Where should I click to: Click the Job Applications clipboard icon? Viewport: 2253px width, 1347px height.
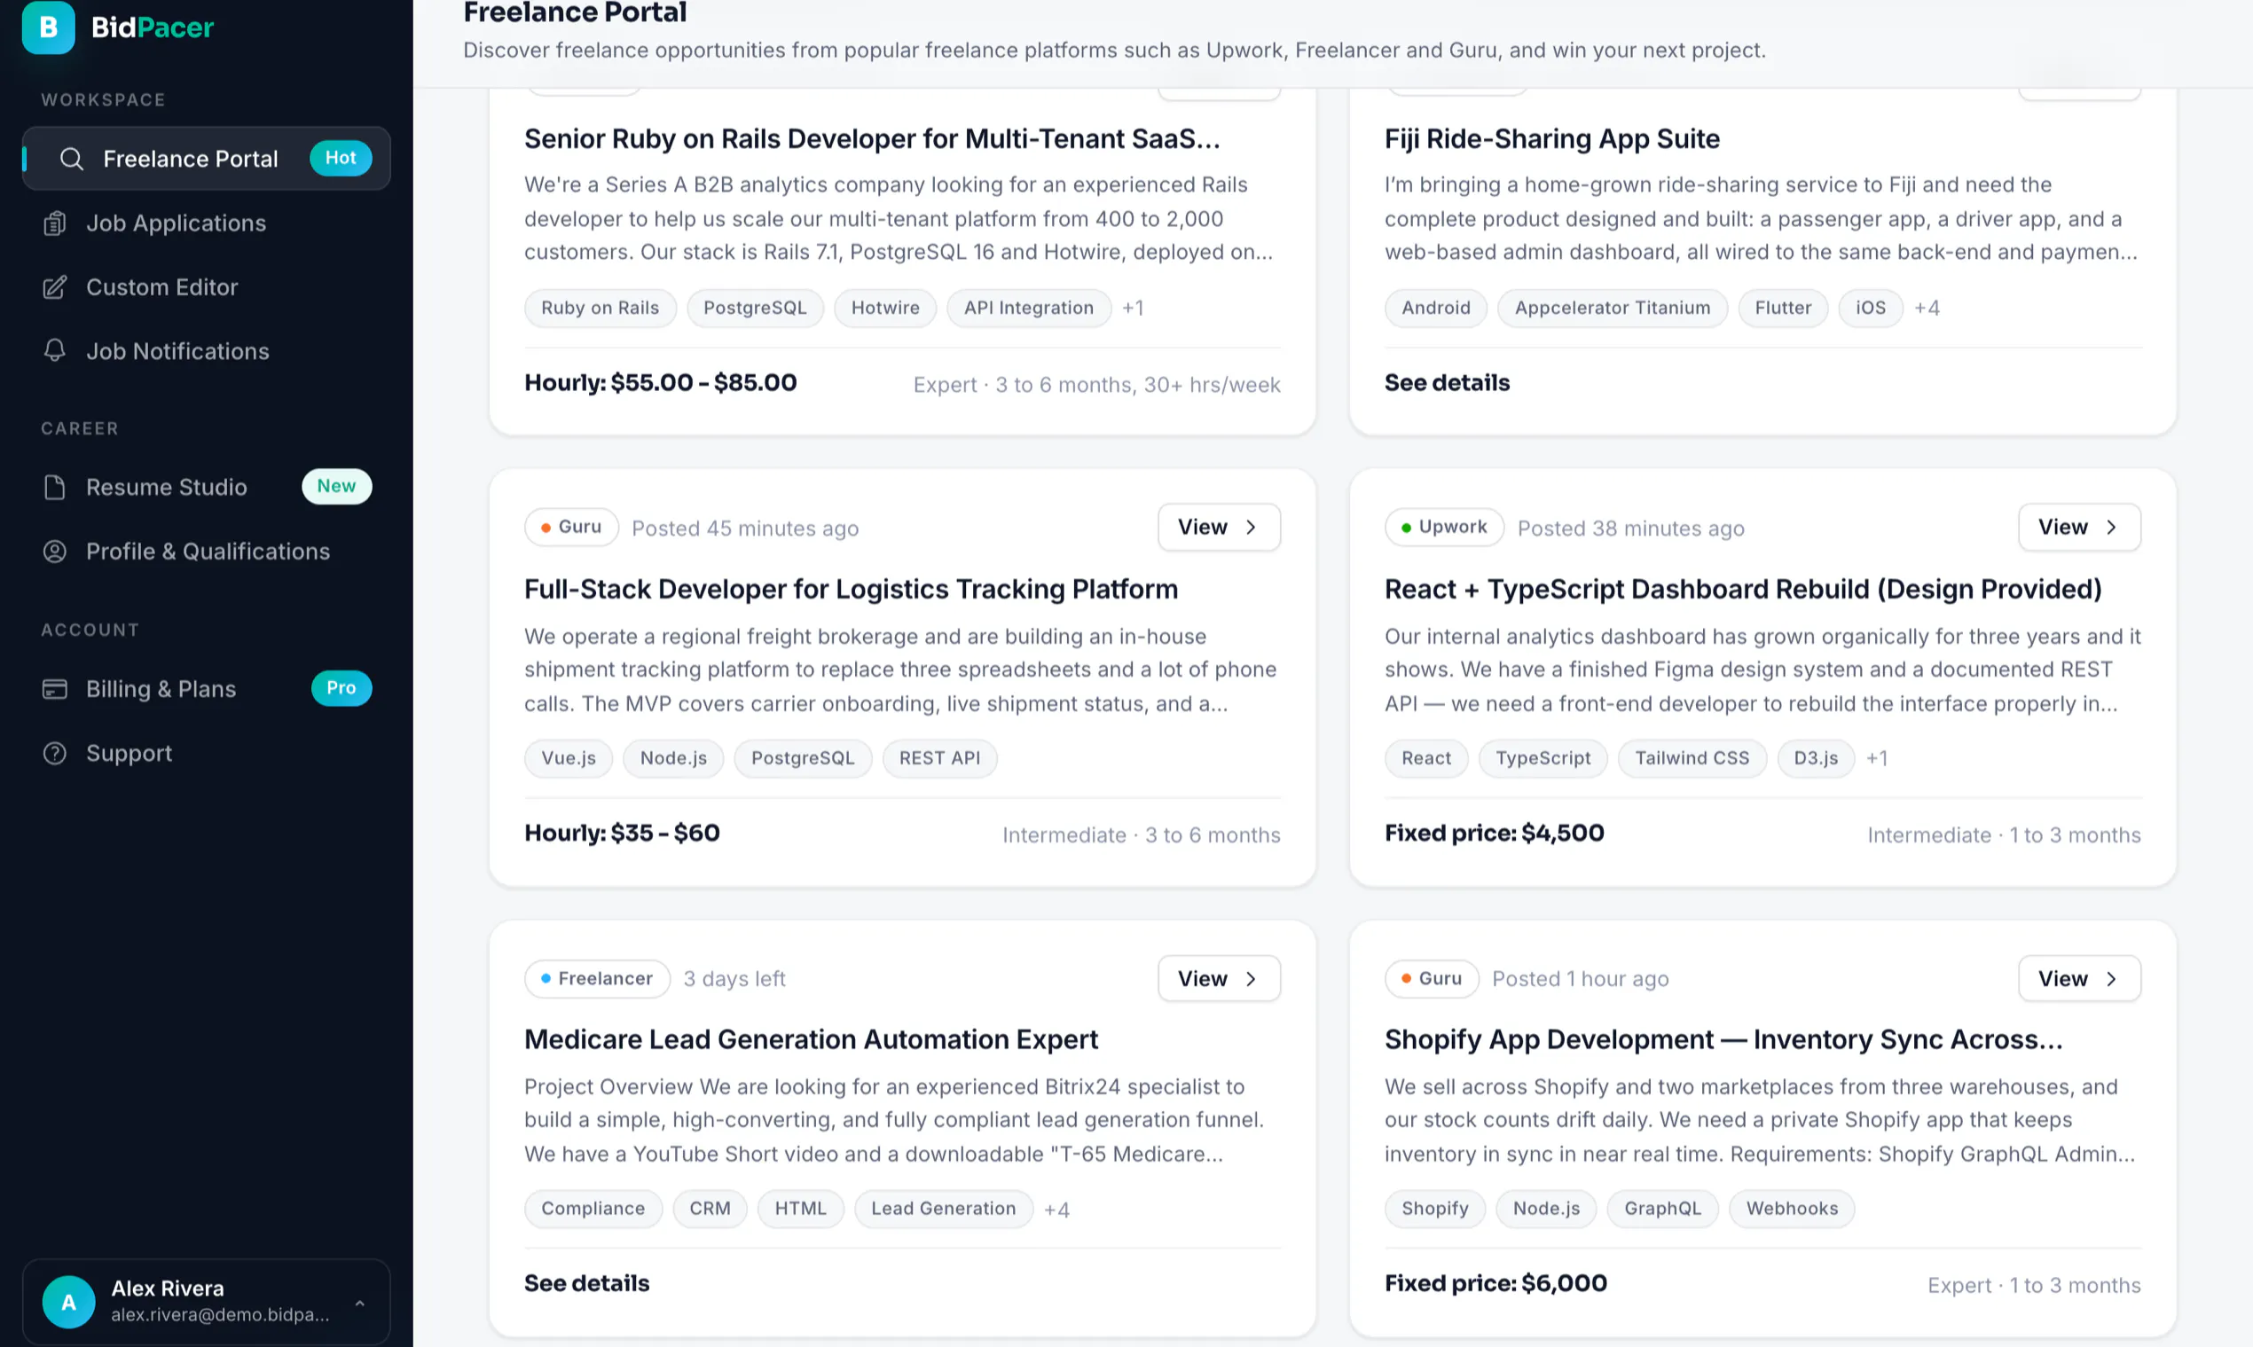[54, 223]
